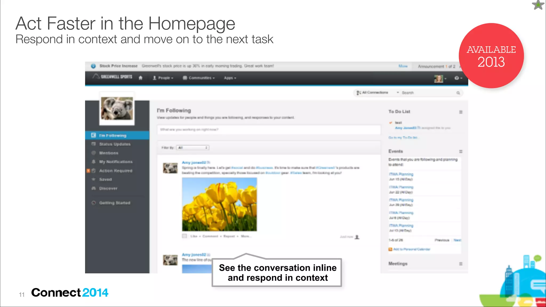Open Amy Jones name on tulip post
The height and width of the screenshot is (307, 546).
tap(194, 162)
